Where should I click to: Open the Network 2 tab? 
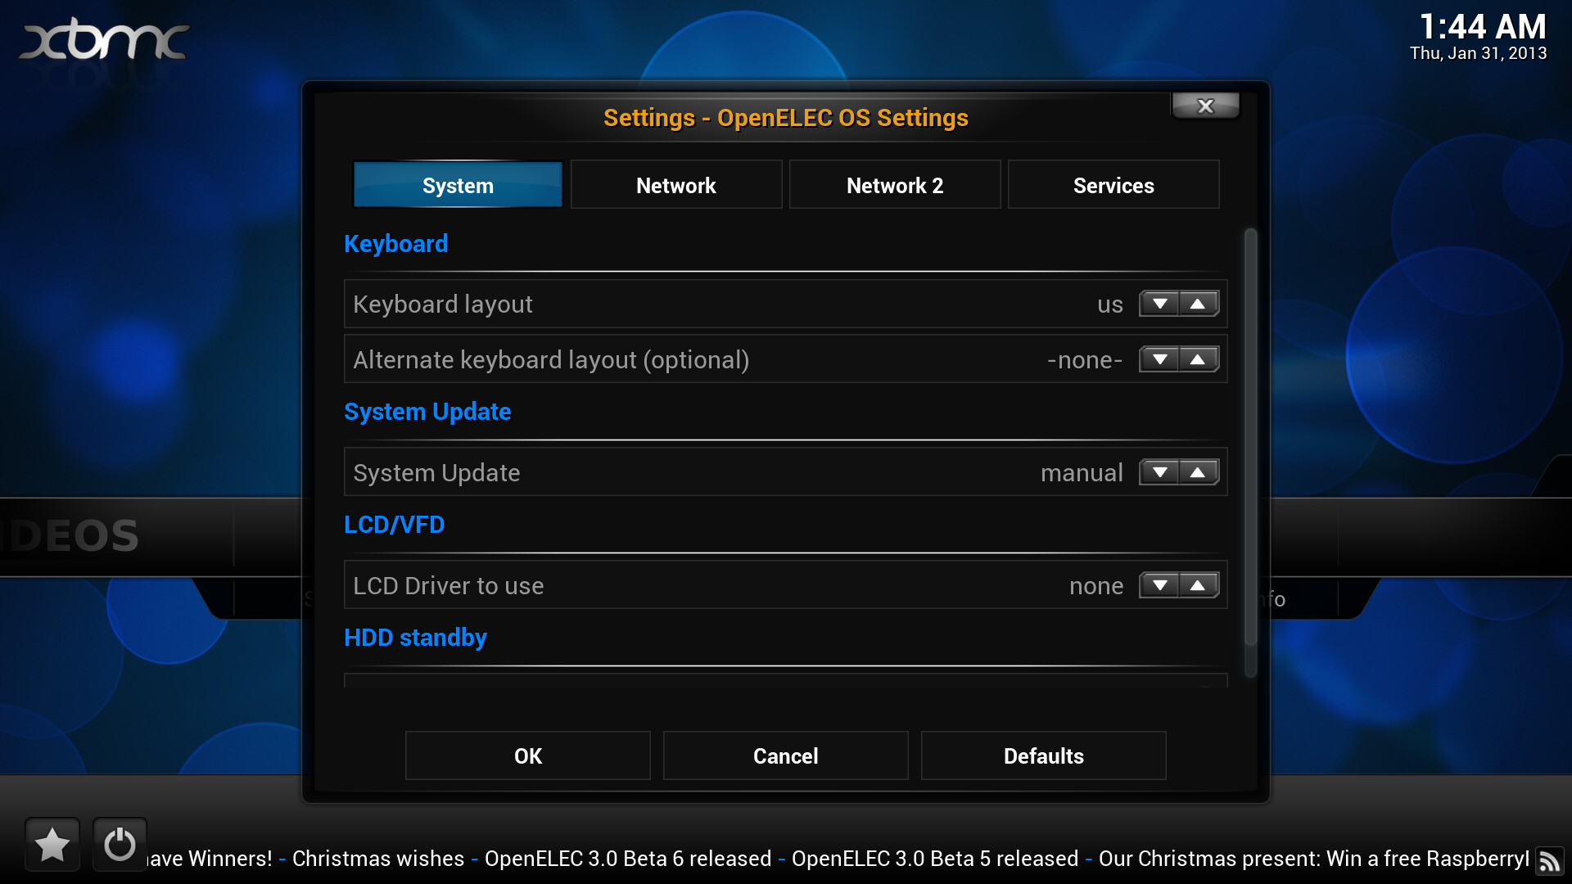pyautogui.click(x=895, y=185)
